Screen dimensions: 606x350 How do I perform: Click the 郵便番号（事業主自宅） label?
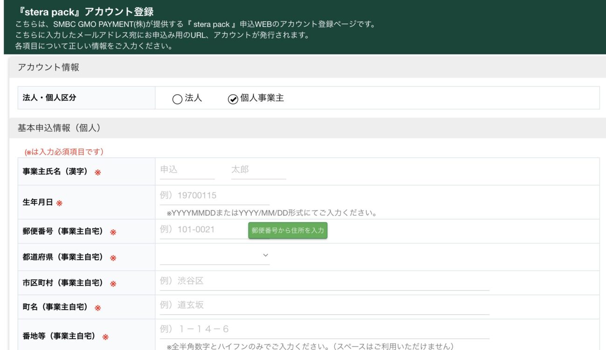point(63,231)
